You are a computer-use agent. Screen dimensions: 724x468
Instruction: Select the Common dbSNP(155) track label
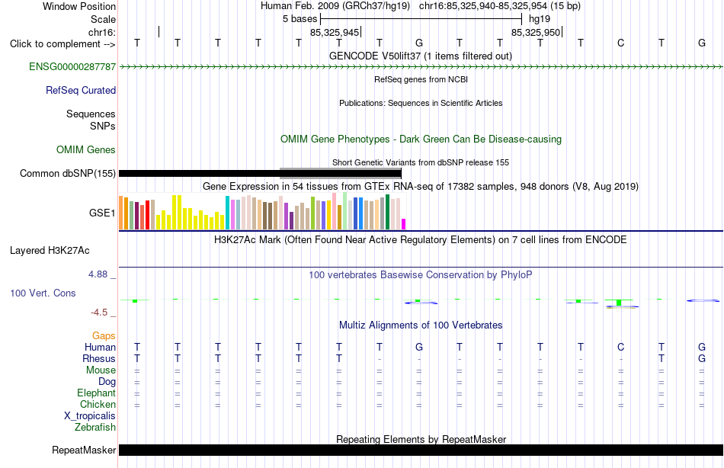click(x=68, y=173)
